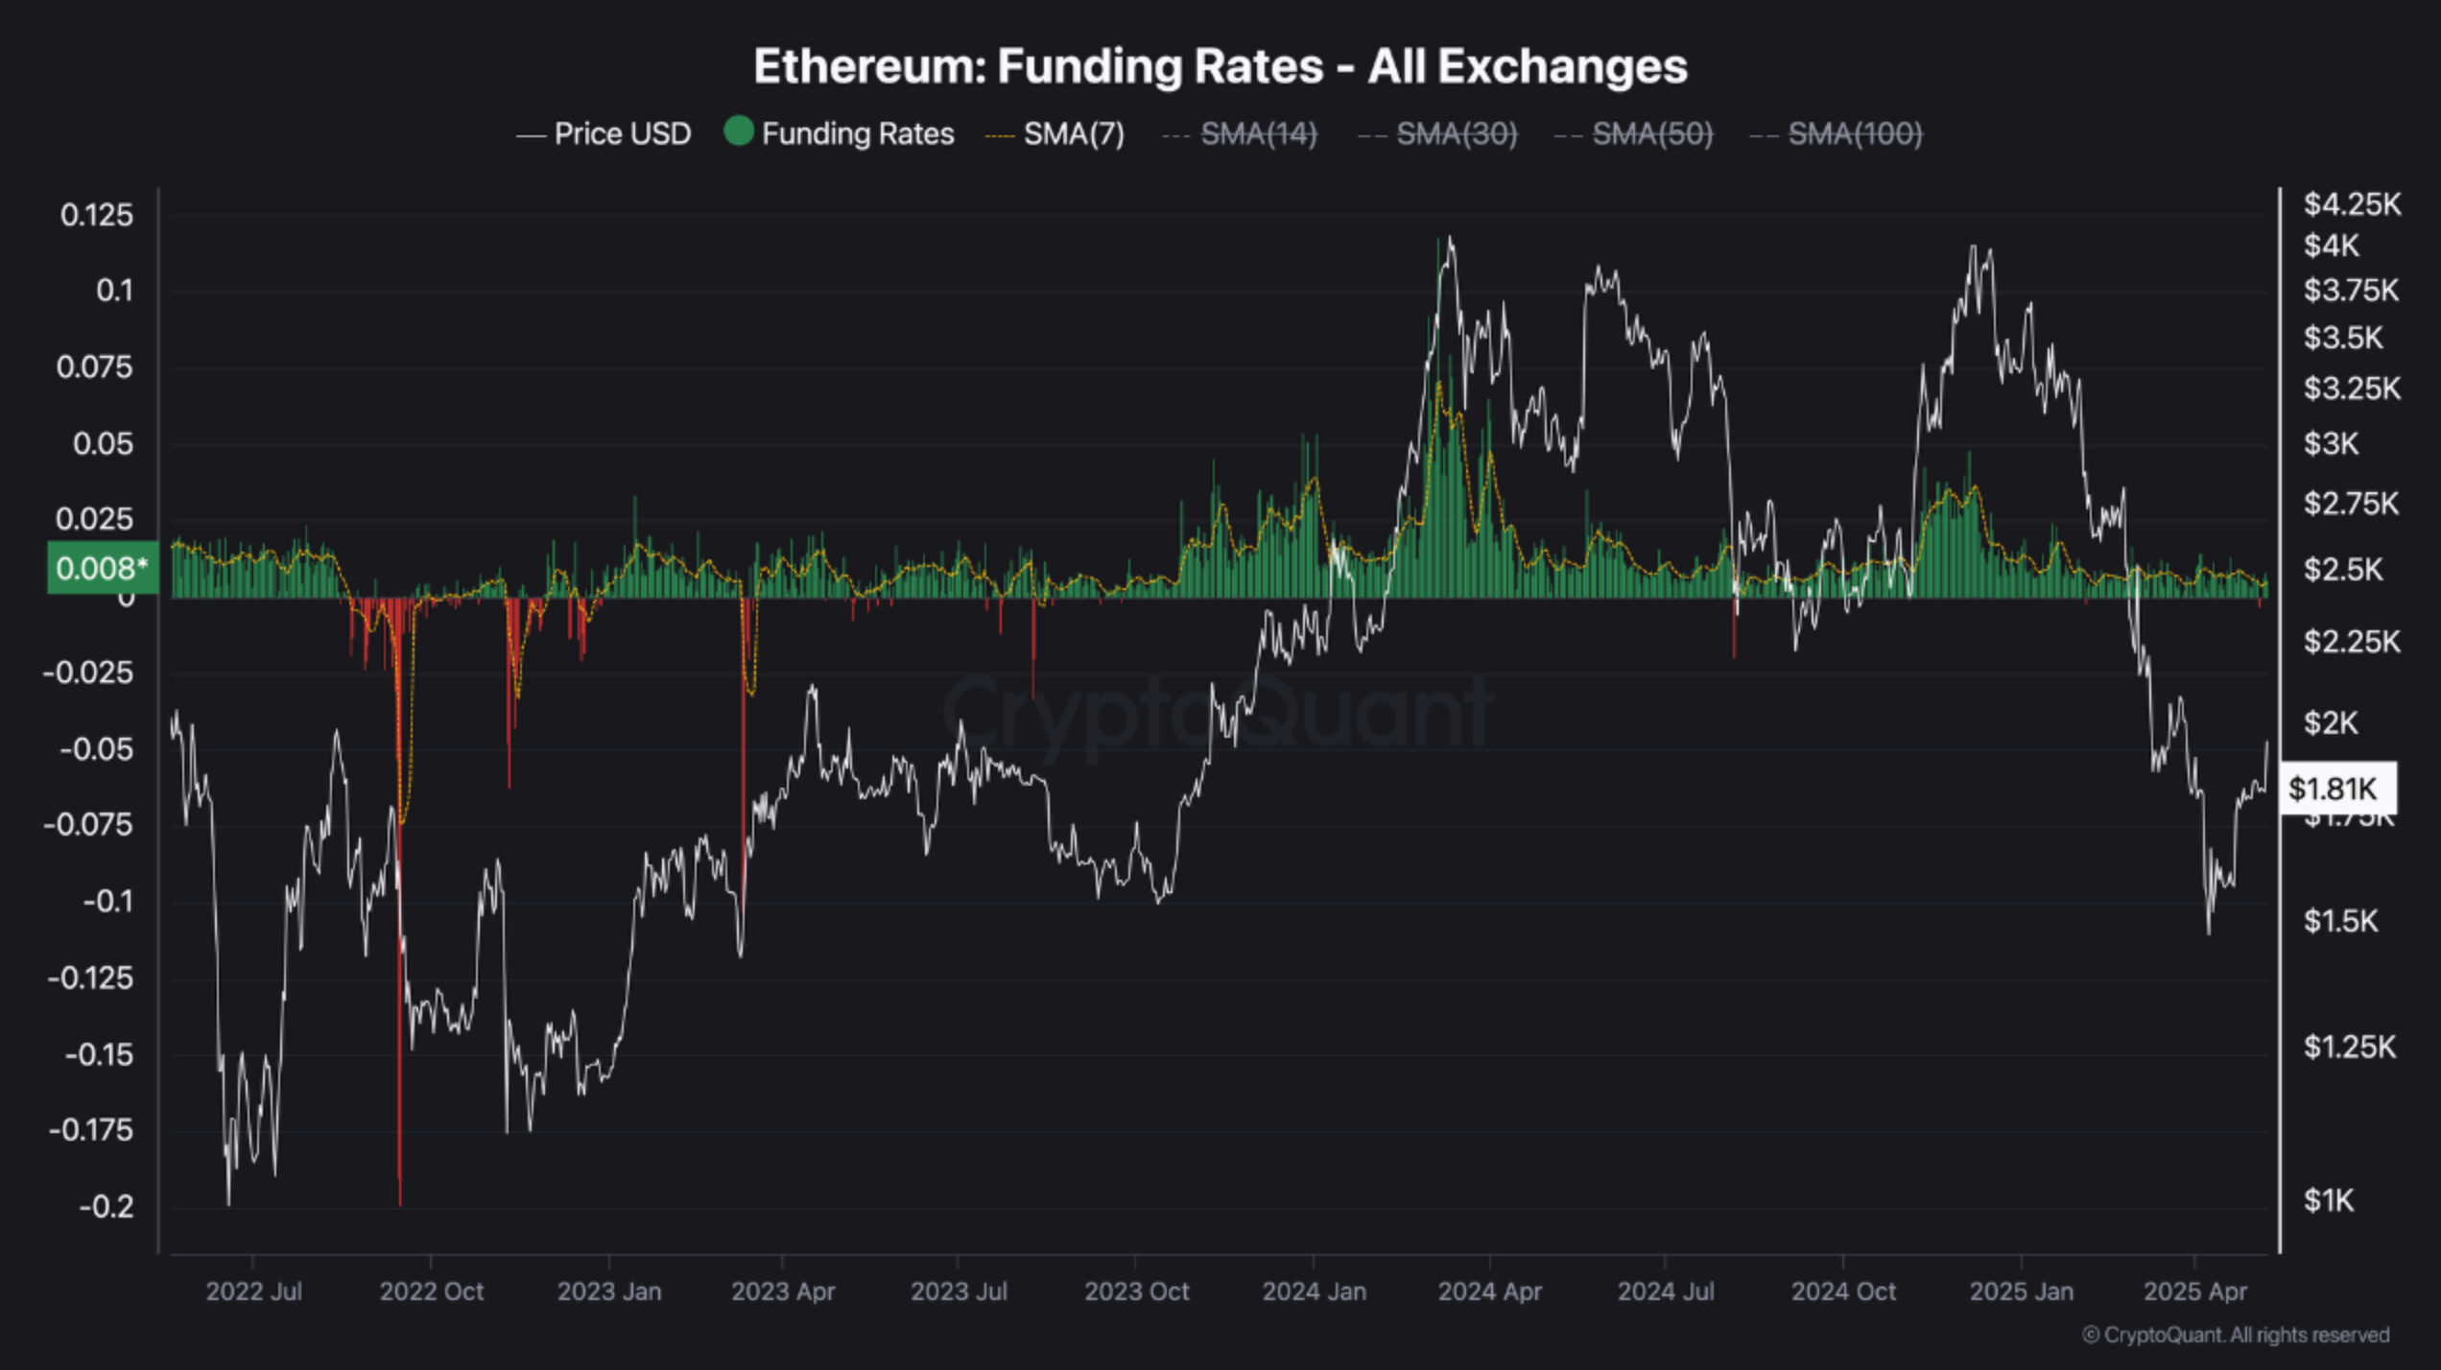Viewport: 2441px width, 1370px height.
Task: Click the chart title Ethereum: Funding Rates
Action: click(1220, 66)
